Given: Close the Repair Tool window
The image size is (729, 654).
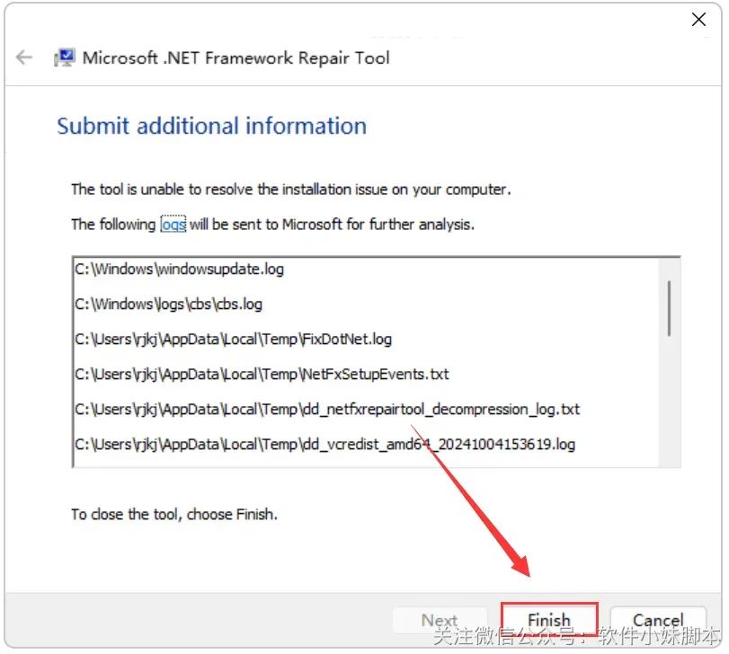Looking at the screenshot, I should coord(698,19).
